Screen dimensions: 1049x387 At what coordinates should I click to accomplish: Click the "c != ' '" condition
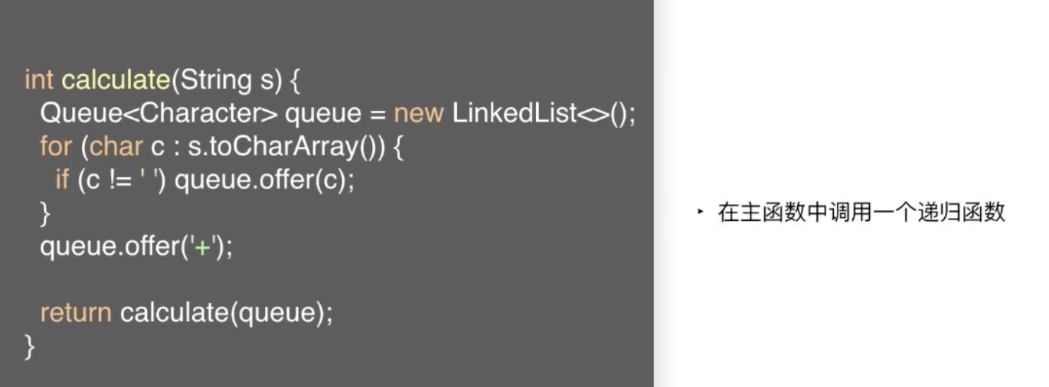[123, 180]
